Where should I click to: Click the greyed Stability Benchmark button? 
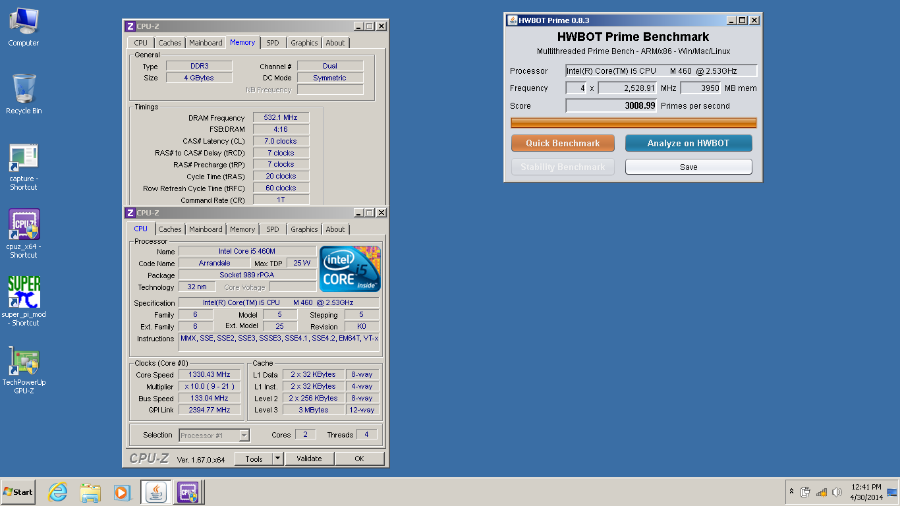(563, 167)
